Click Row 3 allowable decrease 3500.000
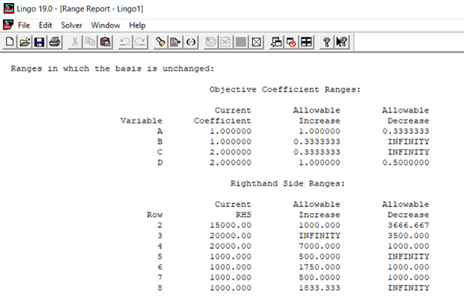Viewport: 464px width, 308px height. (x=409, y=236)
